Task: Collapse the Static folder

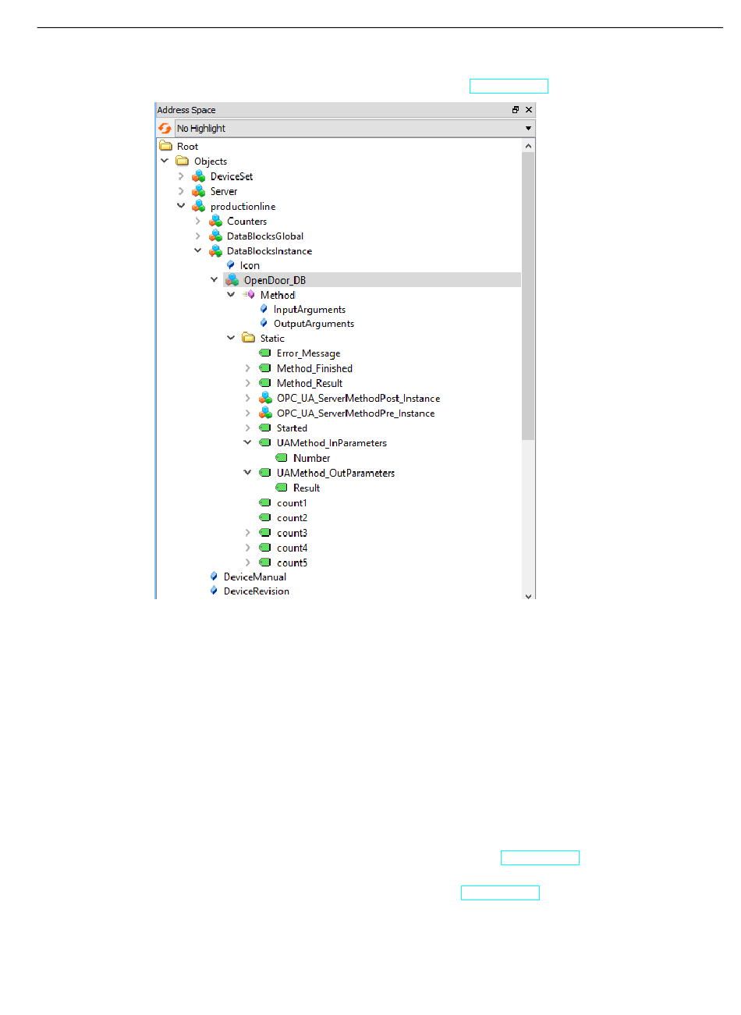Action: pyautogui.click(x=231, y=338)
